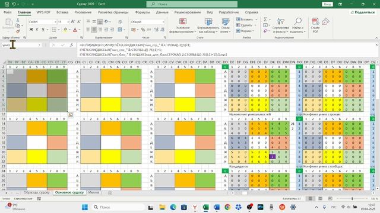Click the font color red A swatch
This screenshot has width=380, height=213.
tap(75, 30)
